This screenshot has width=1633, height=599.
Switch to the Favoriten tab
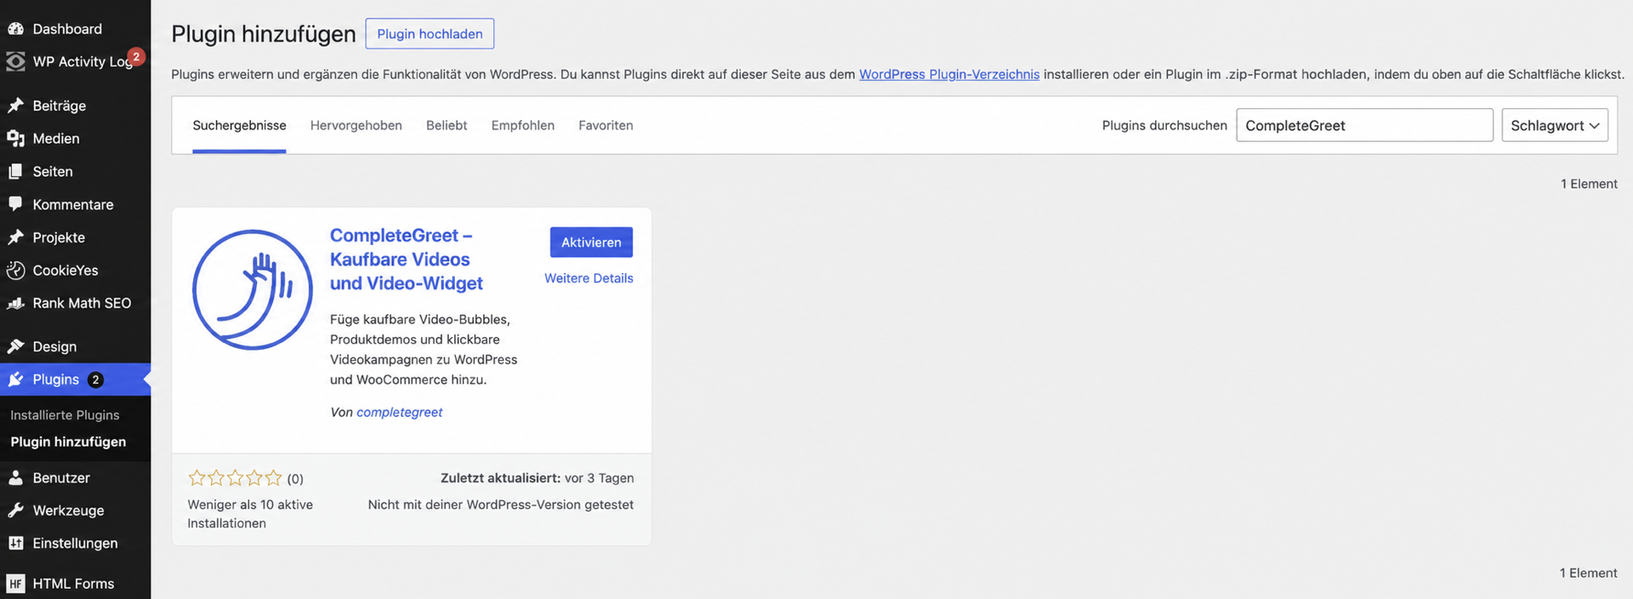click(x=606, y=125)
